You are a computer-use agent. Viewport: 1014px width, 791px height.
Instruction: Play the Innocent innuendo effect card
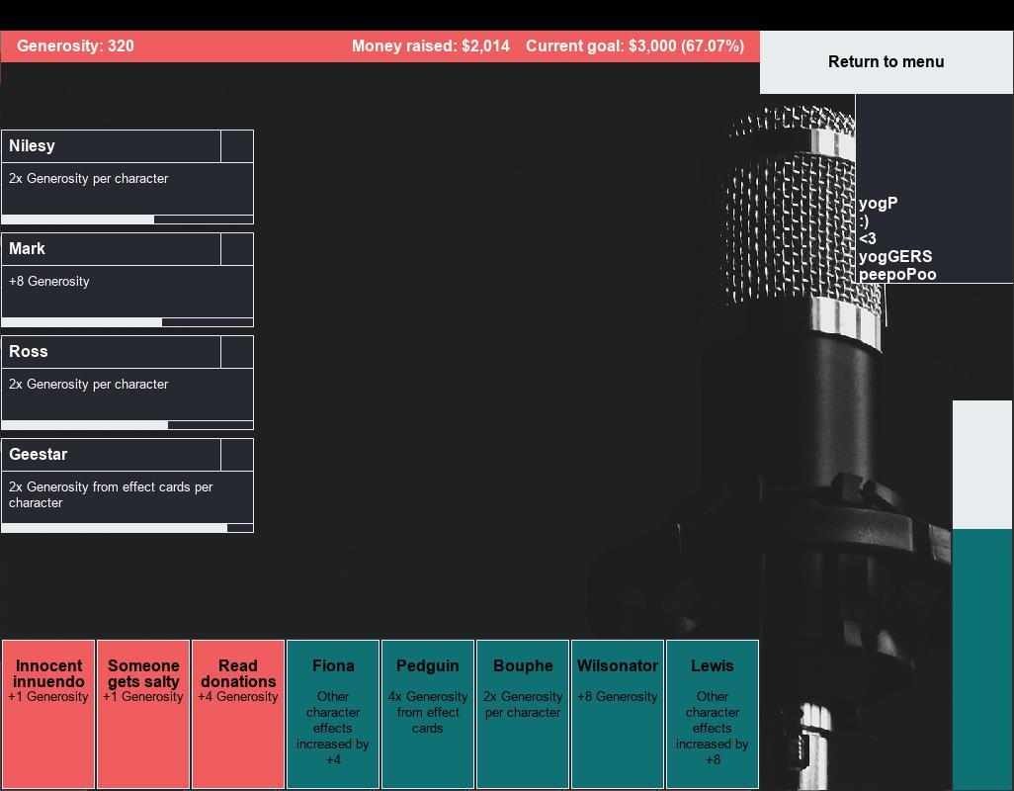(48, 714)
